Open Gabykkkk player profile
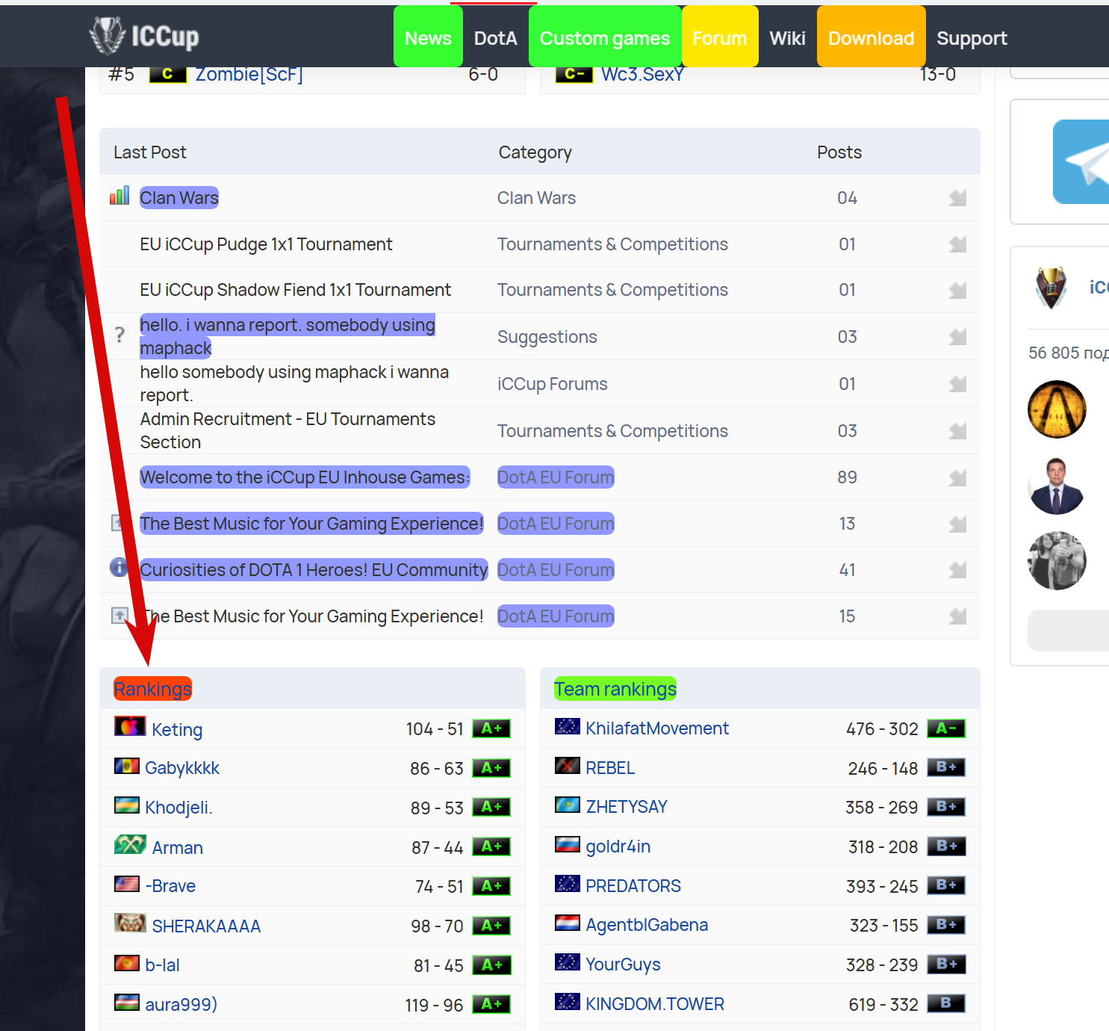 pos(182,768)
